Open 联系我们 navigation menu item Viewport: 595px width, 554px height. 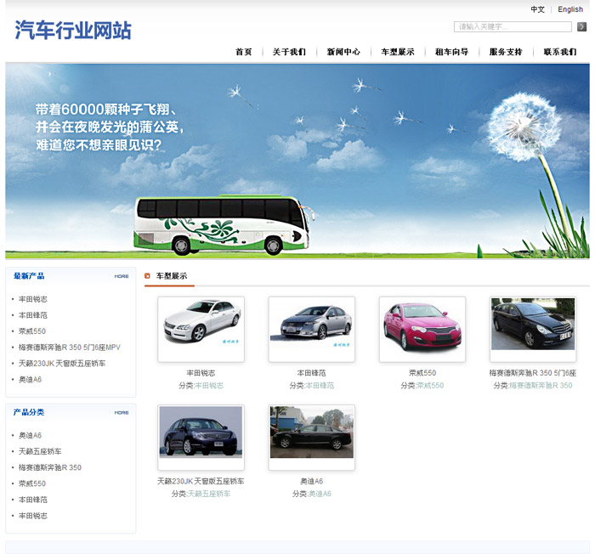coord(560,52)
